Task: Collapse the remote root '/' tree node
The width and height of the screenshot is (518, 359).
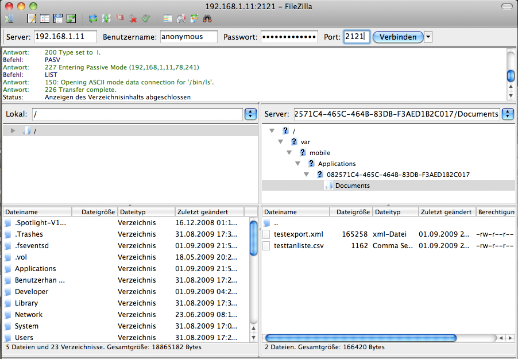Action: coord(272,130)
